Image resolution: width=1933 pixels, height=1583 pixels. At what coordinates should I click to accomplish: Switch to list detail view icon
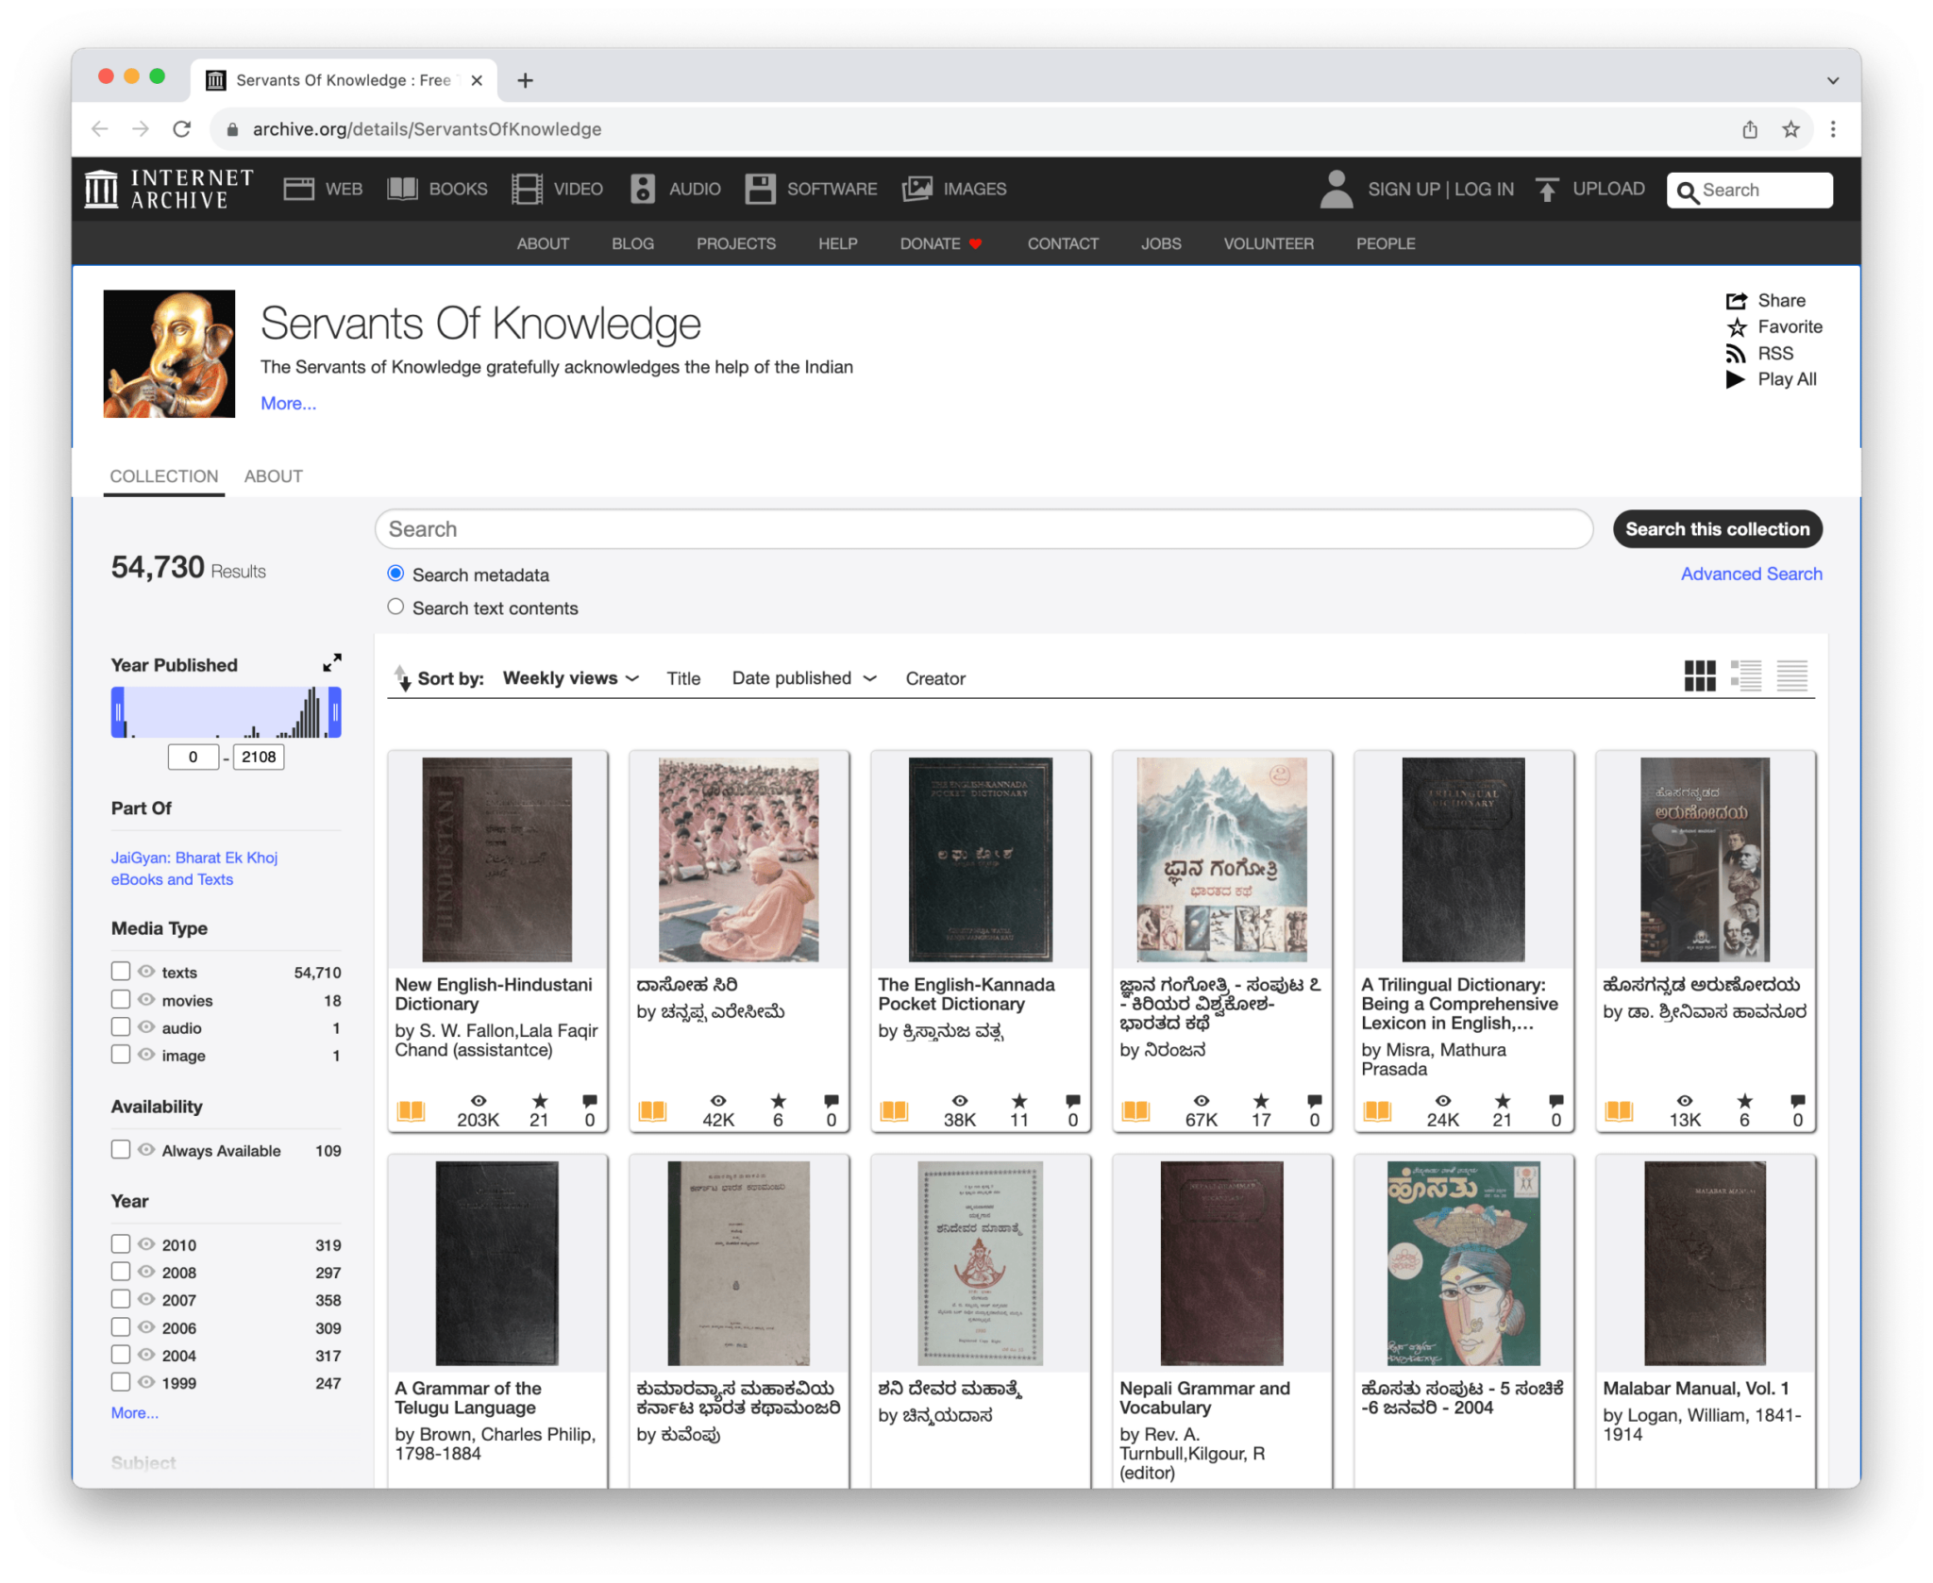(1745, 675)
